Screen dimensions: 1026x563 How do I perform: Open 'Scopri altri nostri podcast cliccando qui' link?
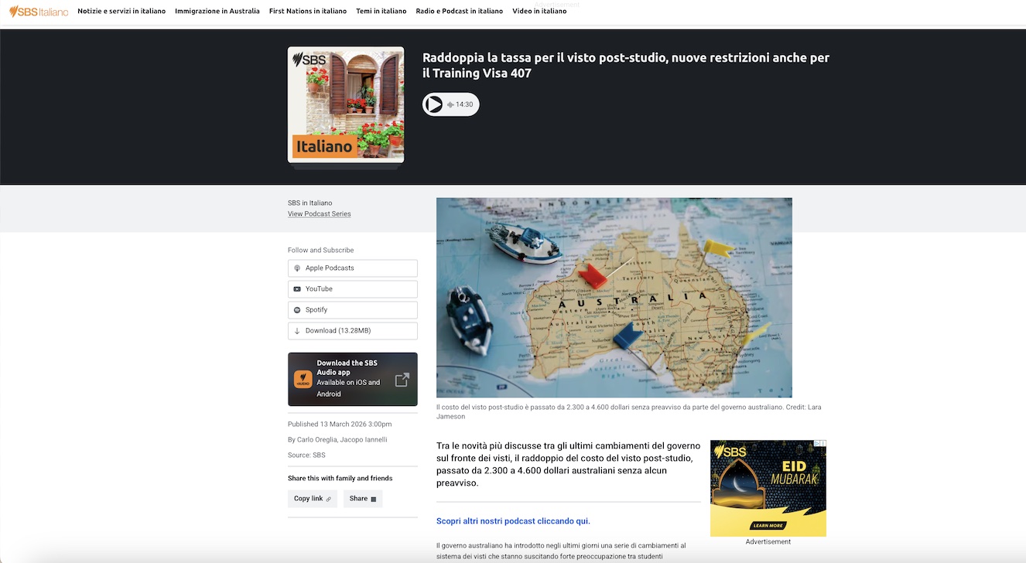click(x=513, y=521)
